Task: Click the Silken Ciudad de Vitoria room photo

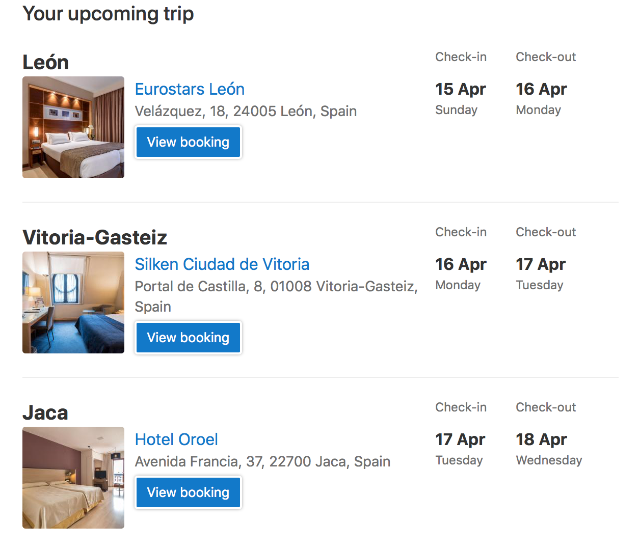Action: 73,302
